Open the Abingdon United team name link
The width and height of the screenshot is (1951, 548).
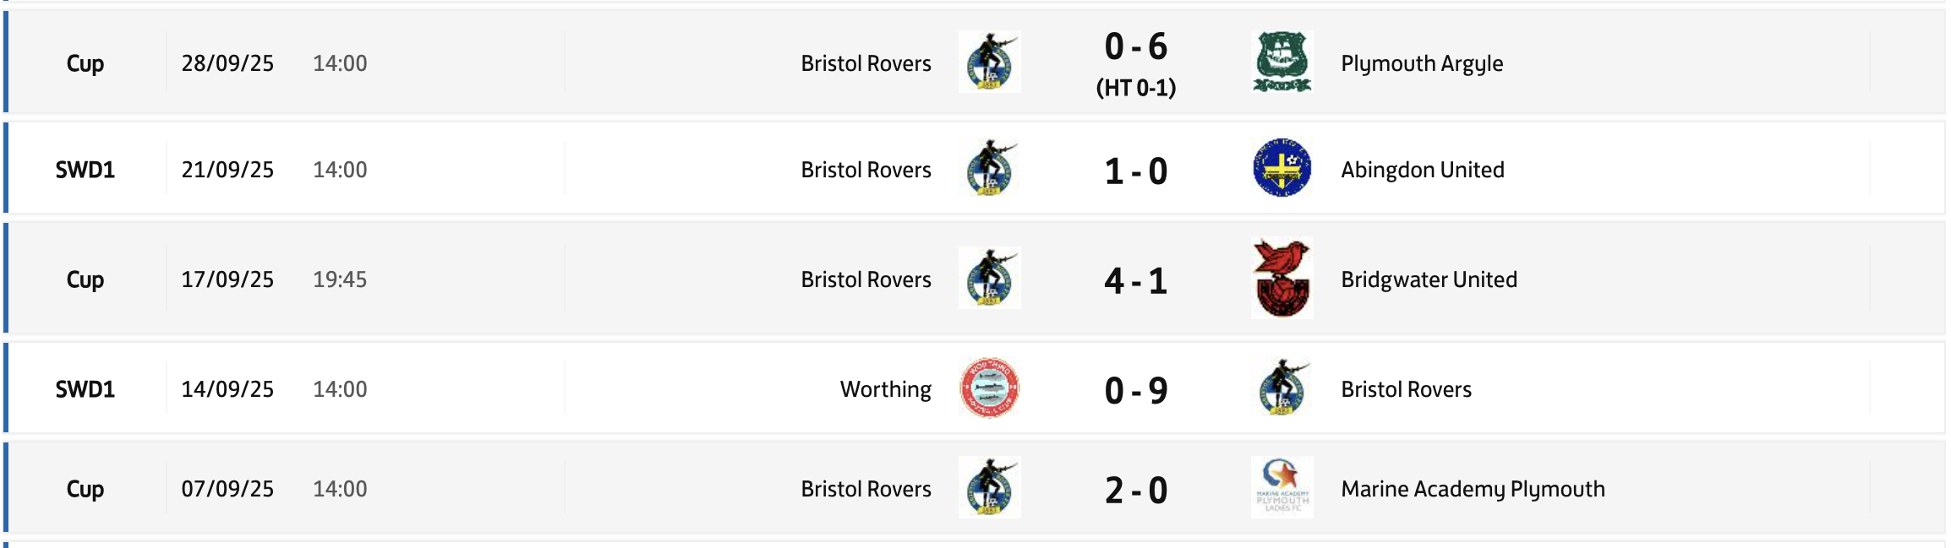pos(1422,170)
